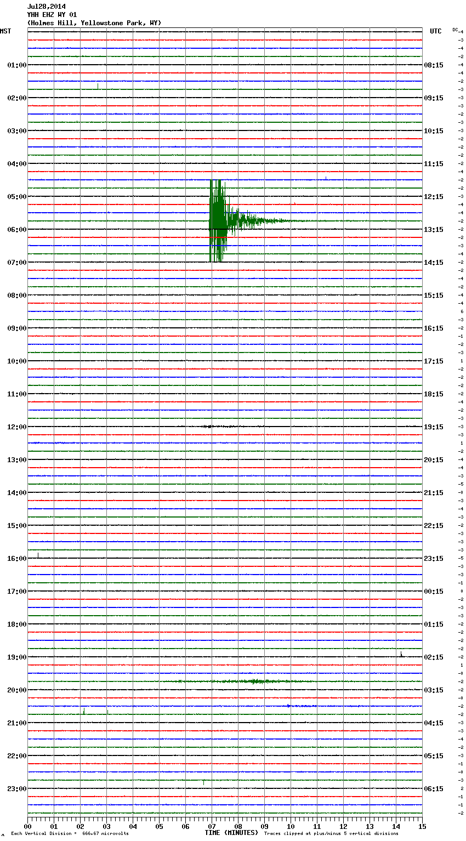The width and height of the screenshot is (466, 841).
Task: Select the 05:00 MST time label
Action: pos(17,197)
